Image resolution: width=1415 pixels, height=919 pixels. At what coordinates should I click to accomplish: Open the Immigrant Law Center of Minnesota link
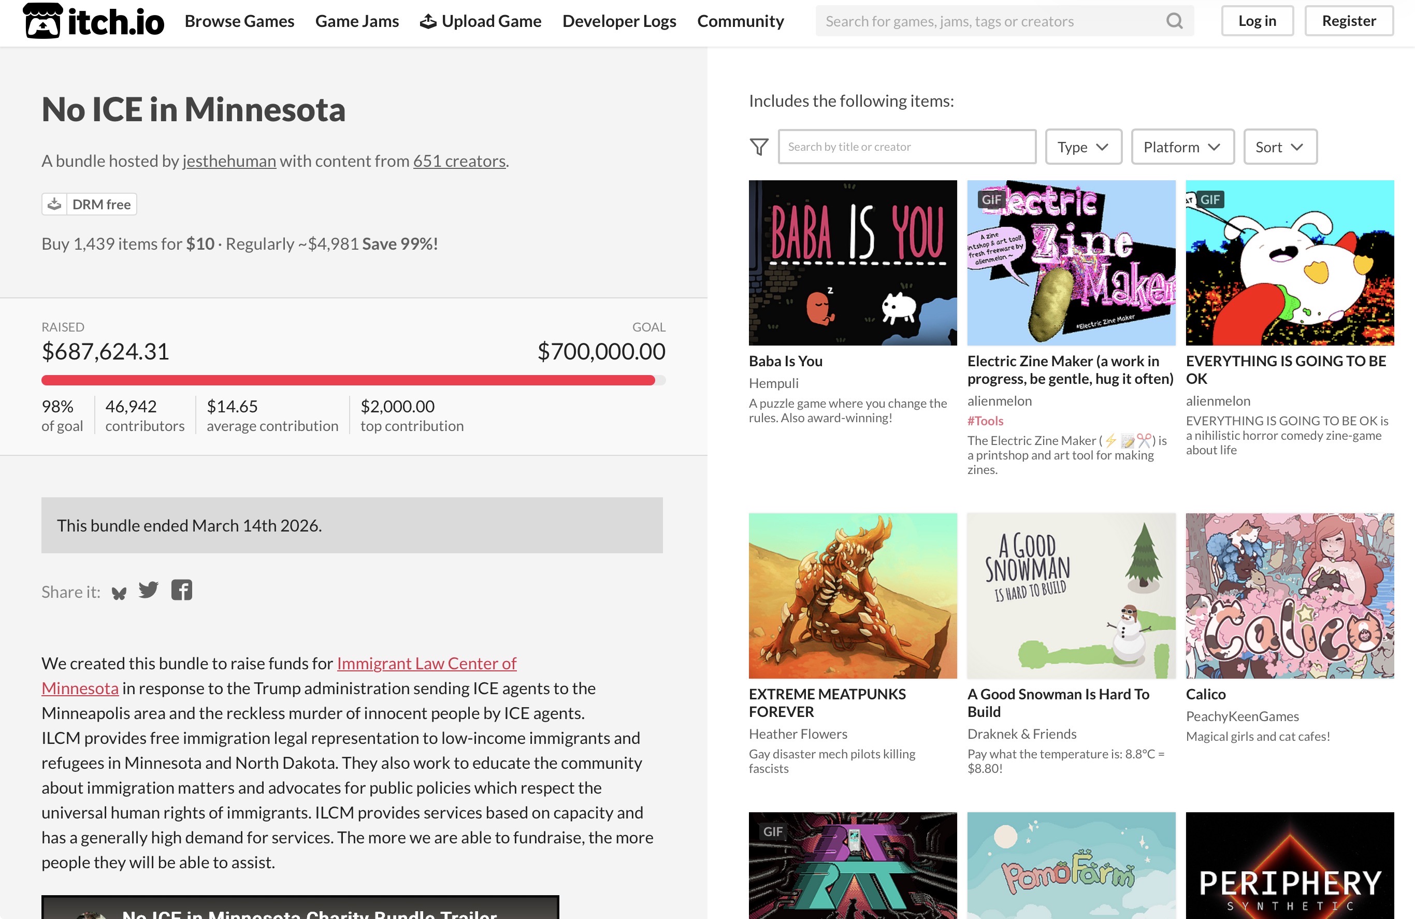[426, 663]
